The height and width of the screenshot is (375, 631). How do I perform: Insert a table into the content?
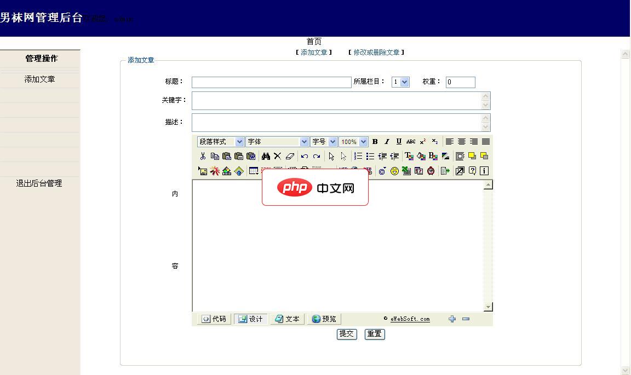click(253, 170)
